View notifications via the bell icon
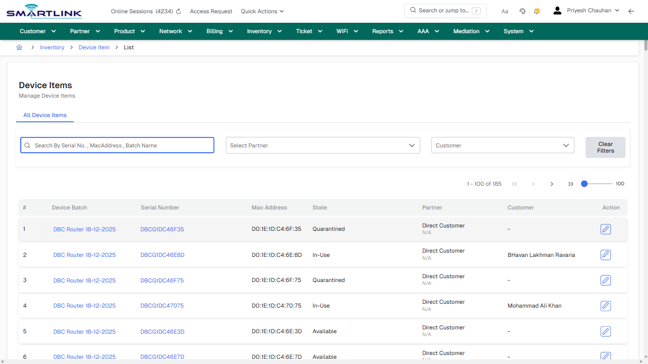Image resolution: width=648 pixels, height=364 pixels. (x=537, y=11)
